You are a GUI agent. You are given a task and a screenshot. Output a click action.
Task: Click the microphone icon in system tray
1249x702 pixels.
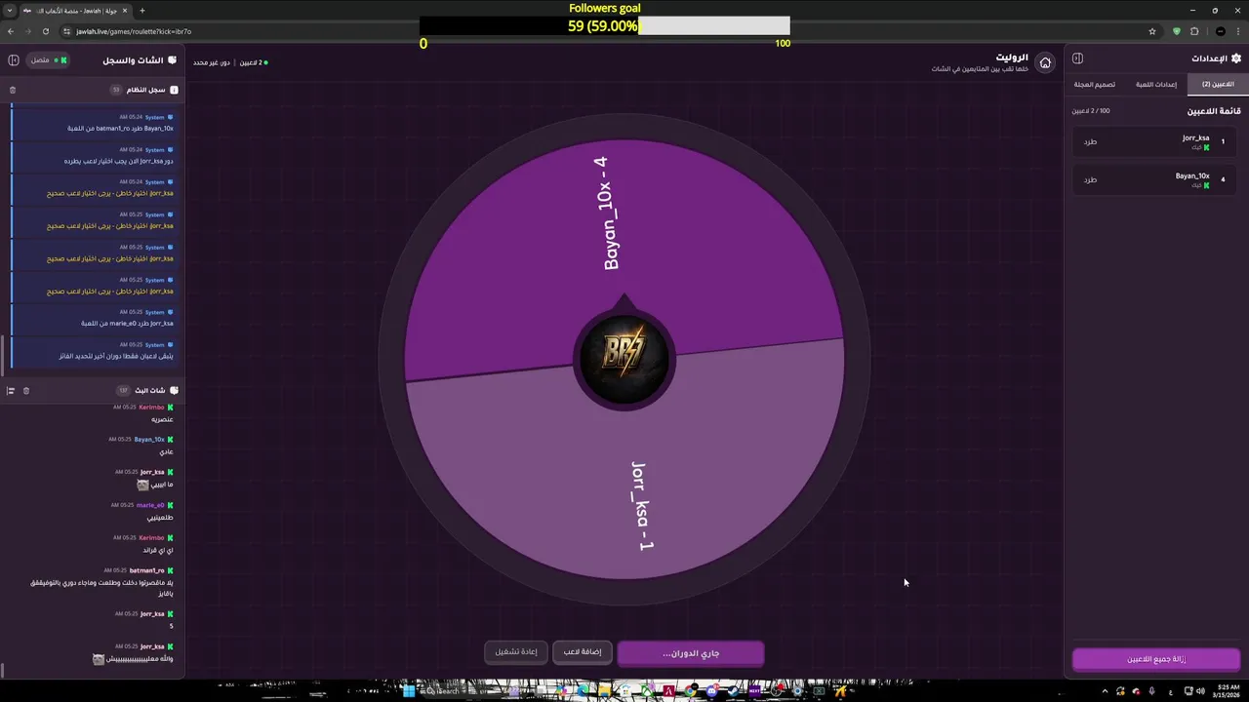[x=1152, y=691]
